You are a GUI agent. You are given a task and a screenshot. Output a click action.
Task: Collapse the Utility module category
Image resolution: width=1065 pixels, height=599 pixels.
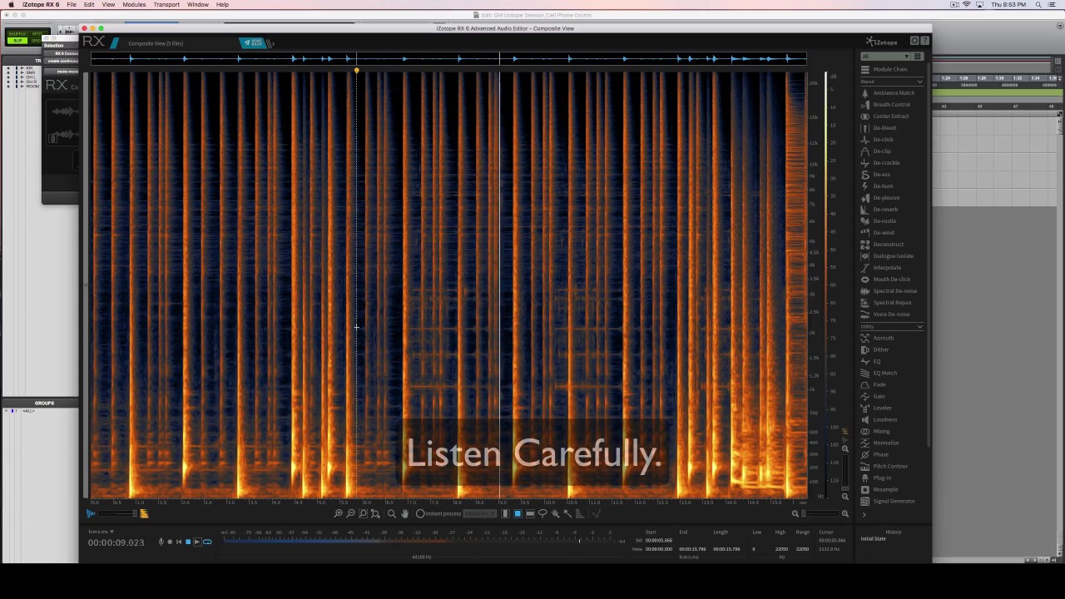coord(919,327)
